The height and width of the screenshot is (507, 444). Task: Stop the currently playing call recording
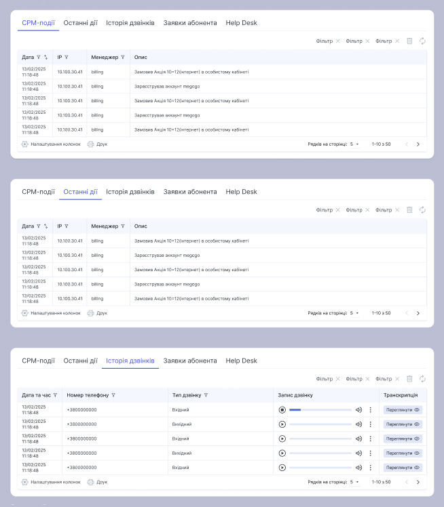coord(282,410)
